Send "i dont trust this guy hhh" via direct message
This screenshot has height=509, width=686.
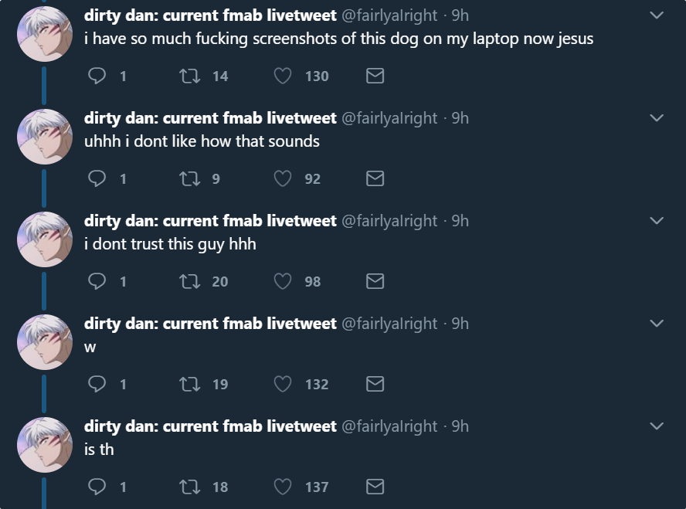[x=375, y=281]
